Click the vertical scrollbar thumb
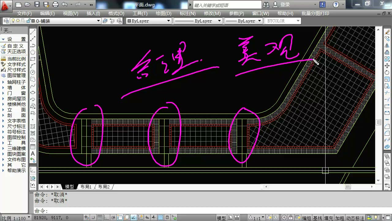 tap(379, 122)
